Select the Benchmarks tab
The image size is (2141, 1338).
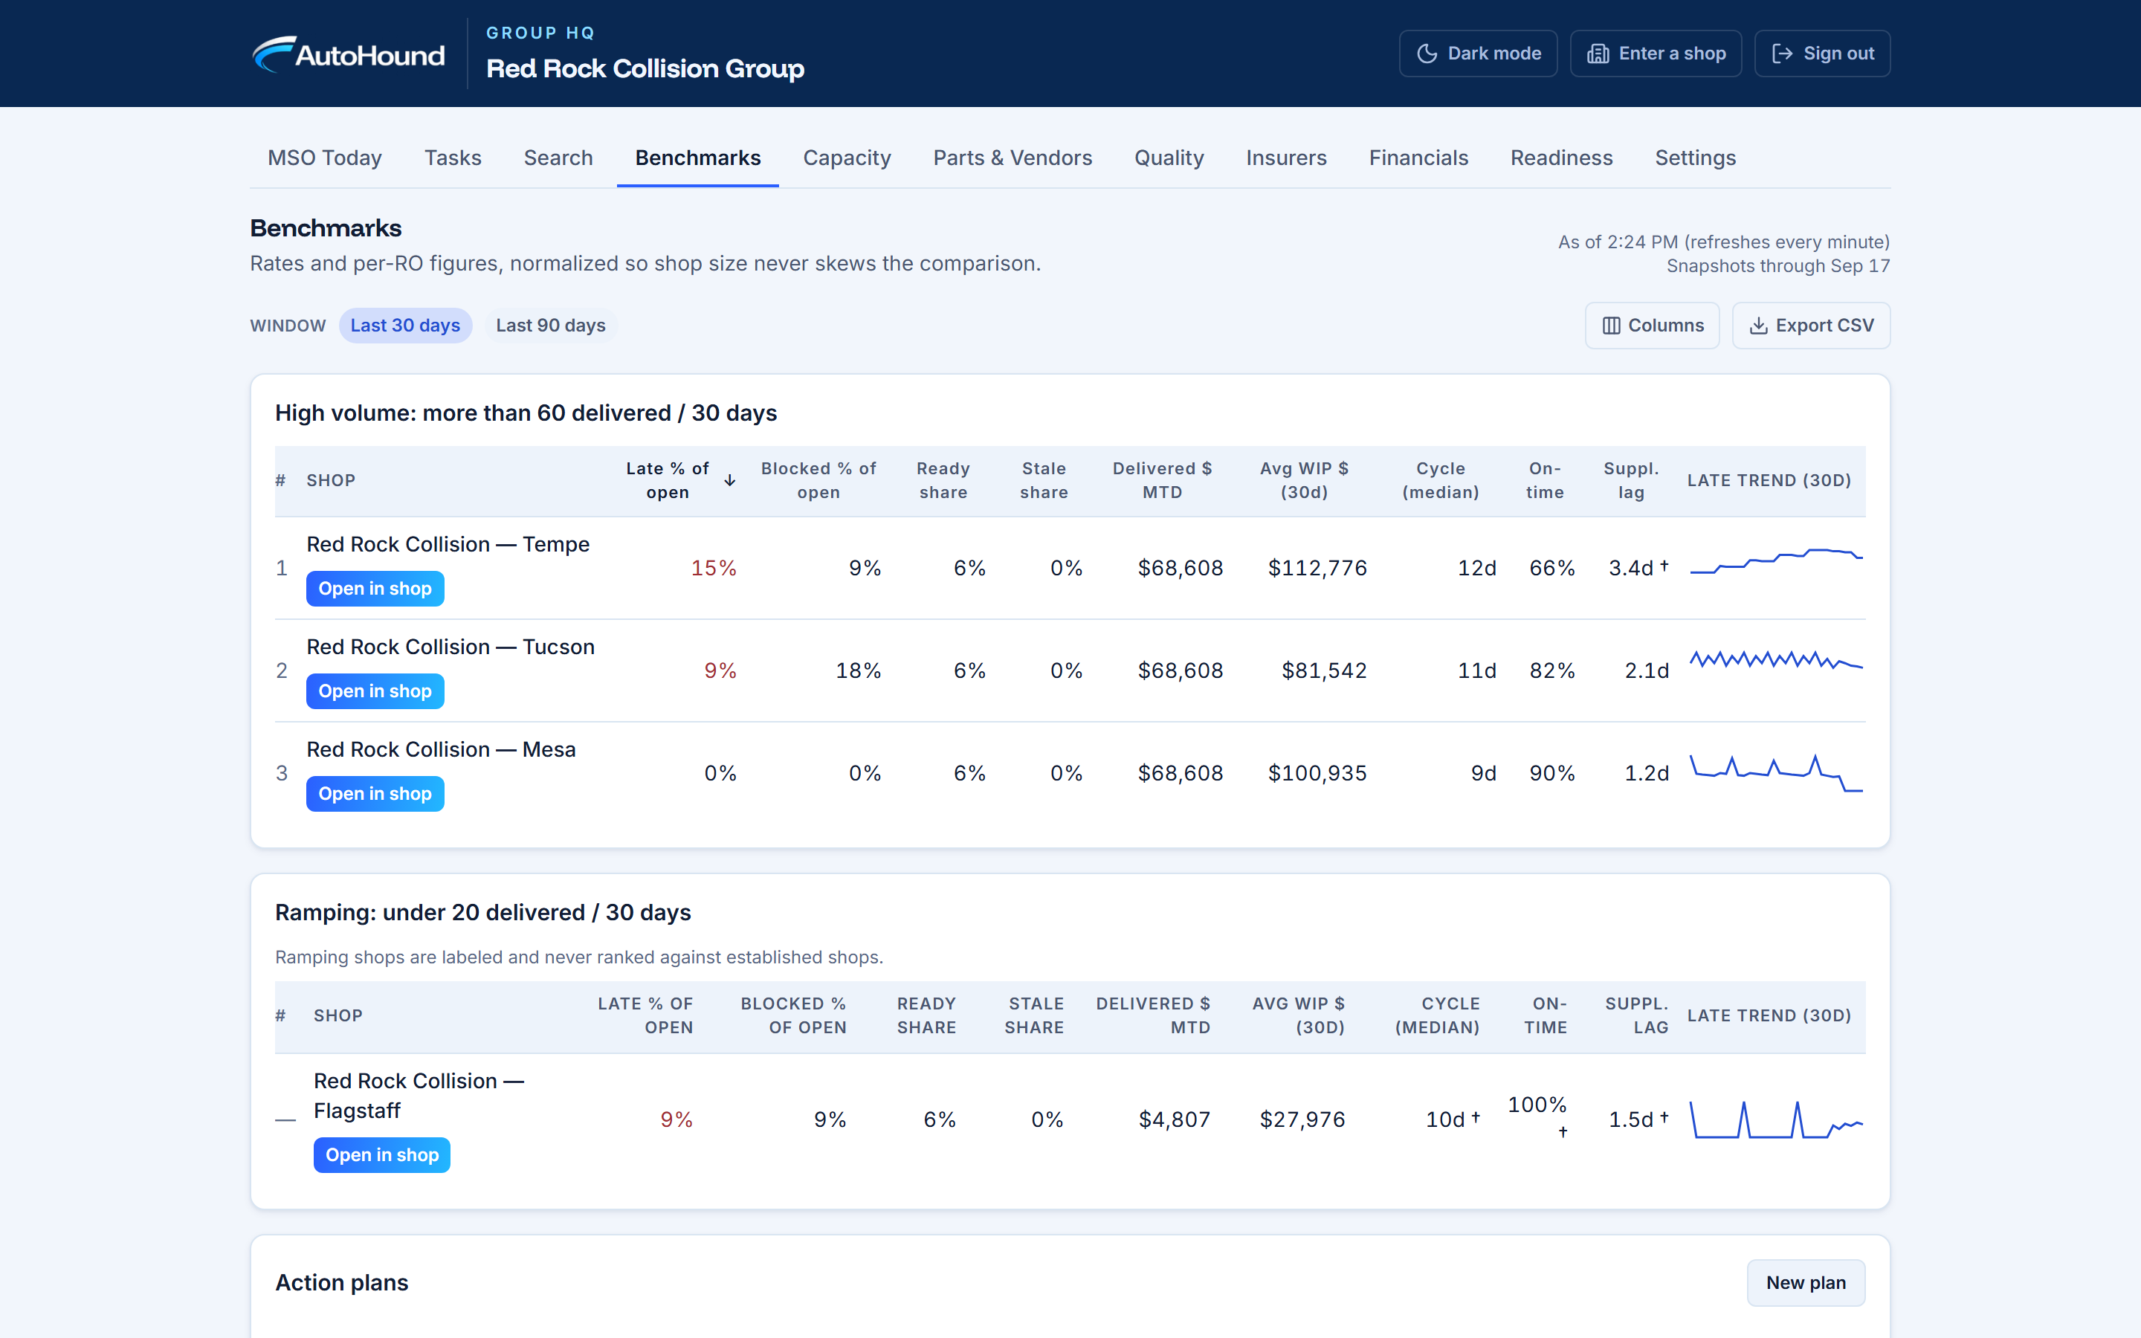click(x=697, y=158)
